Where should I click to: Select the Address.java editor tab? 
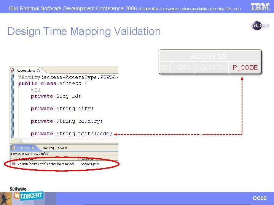coord(26,71)
